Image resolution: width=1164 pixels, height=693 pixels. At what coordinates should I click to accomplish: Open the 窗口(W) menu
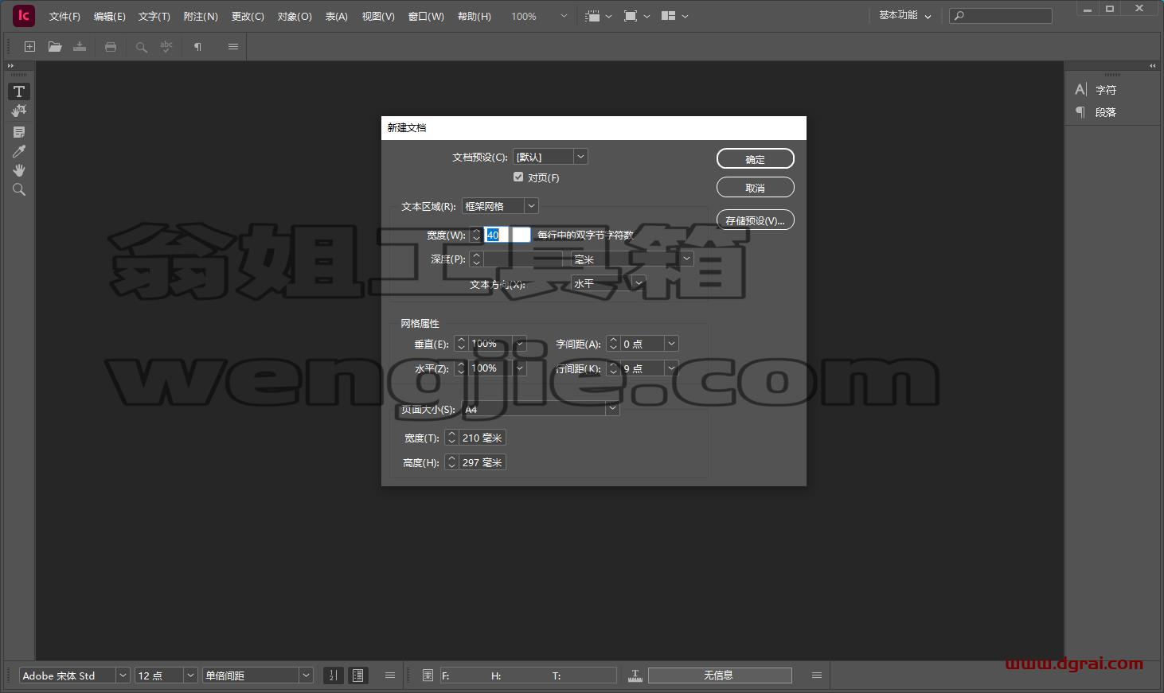click(426, 16)
